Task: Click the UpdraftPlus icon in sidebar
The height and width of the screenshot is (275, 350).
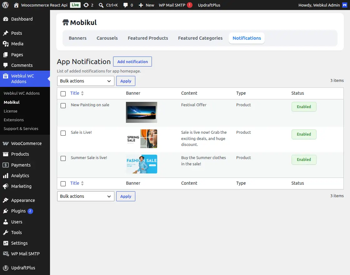Action: coord(6,268)
